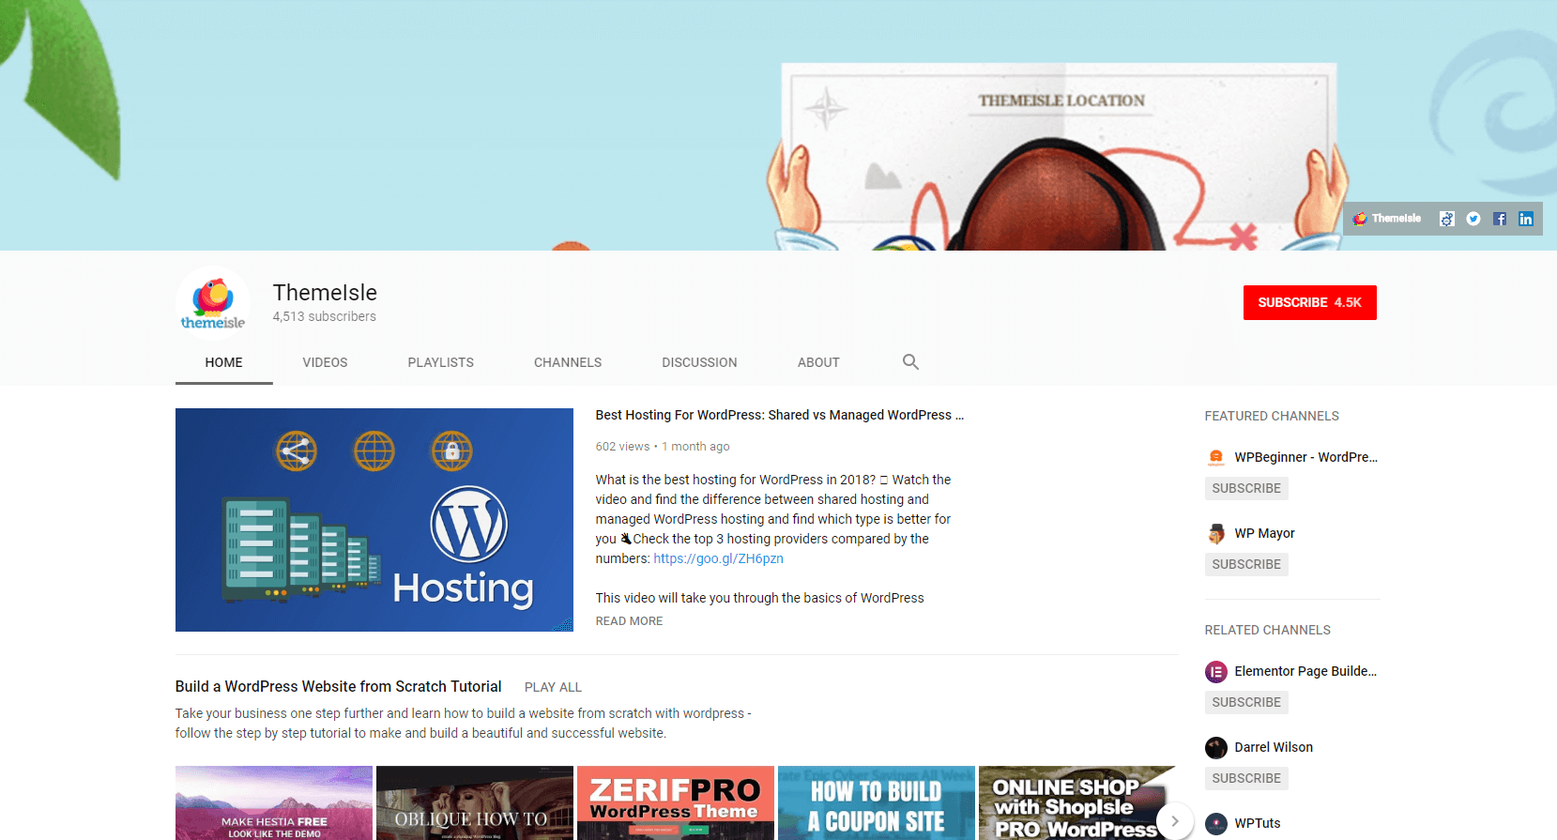This screenshot has width=1557, height=840.
Task: Subscribe to WPBeginner channel
Action: click(x=1246, y=488)
